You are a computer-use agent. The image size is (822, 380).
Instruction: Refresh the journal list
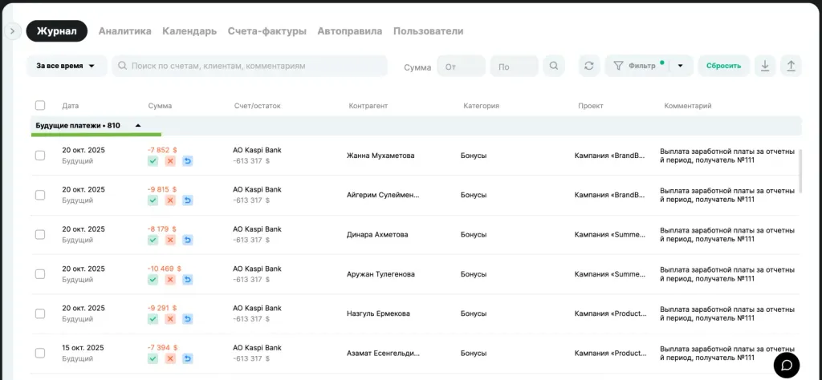[589, 66]
